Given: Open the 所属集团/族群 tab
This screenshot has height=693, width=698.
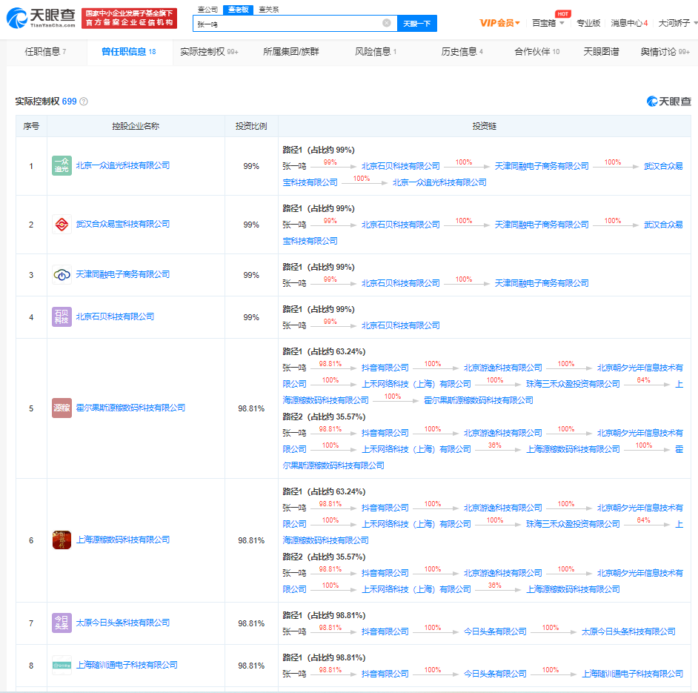Looking at the screenshot, I should [290, 52].
